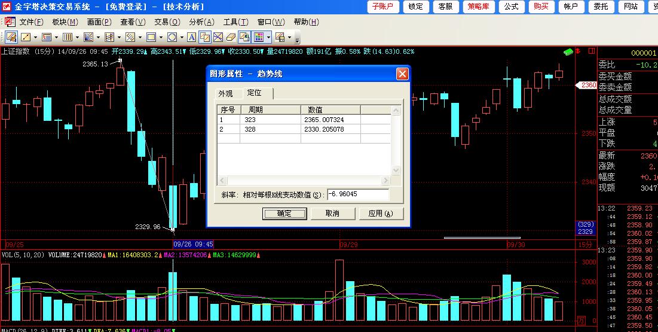
Task: Select the text list annotation tool icon
Action: point(47,37)
